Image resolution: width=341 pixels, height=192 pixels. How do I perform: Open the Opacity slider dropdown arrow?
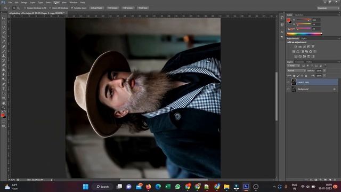pos(324,70)
